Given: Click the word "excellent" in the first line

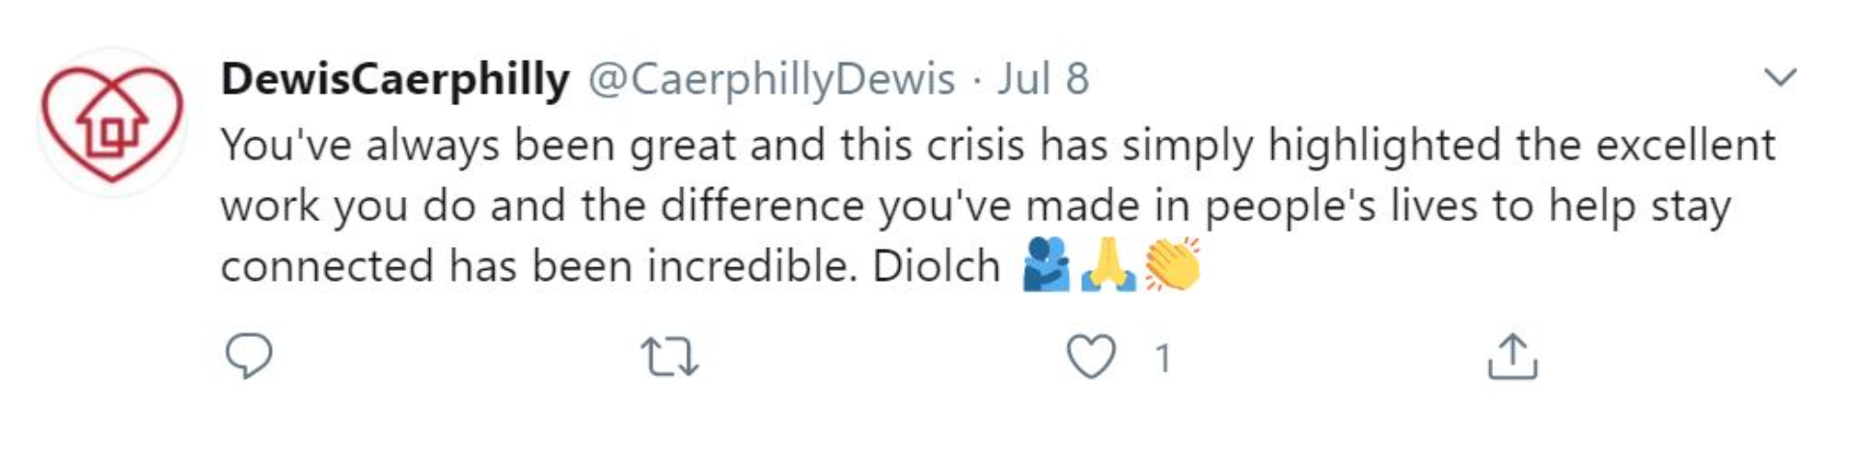Looking at the screenshot, I should pos(1684,146).
